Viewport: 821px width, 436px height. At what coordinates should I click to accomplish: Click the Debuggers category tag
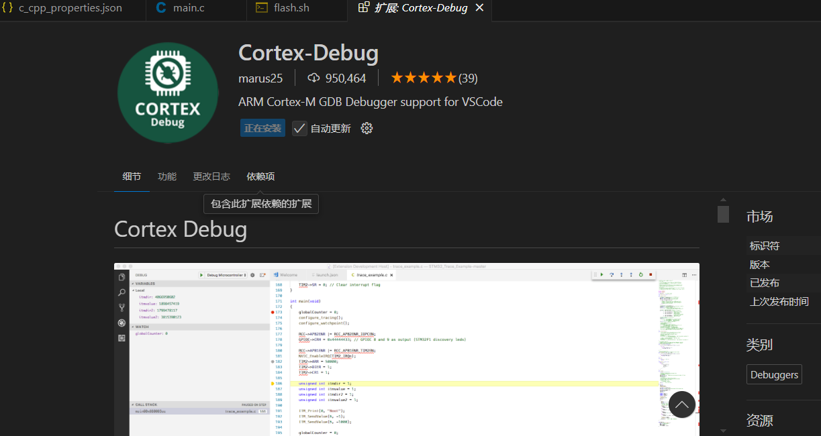(x=774, y=374)
